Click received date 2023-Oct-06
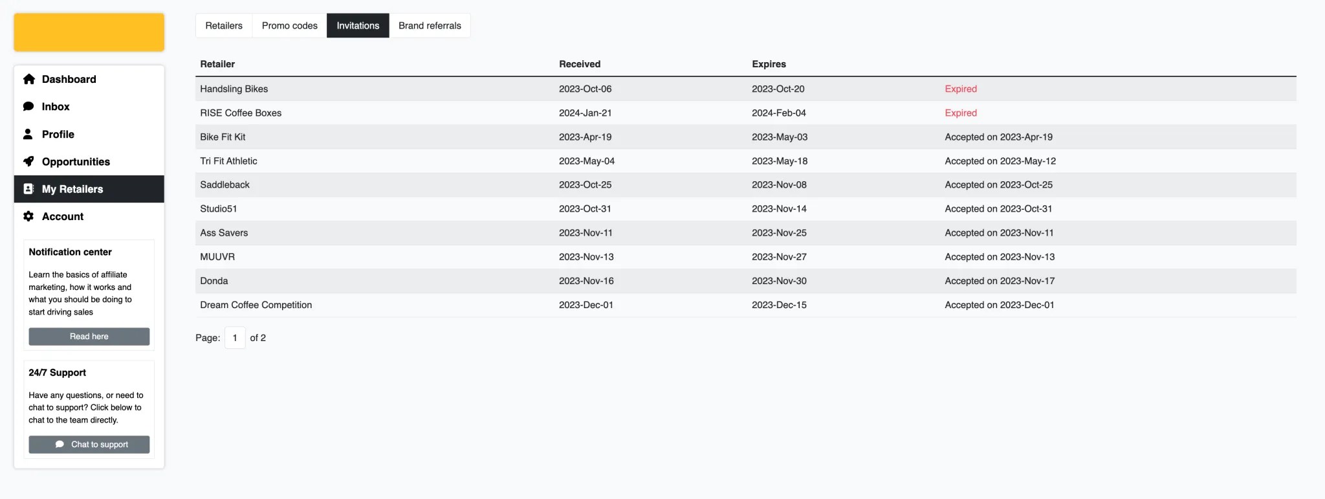Viewport: 1325px width, 499px height. click(585, 89)
